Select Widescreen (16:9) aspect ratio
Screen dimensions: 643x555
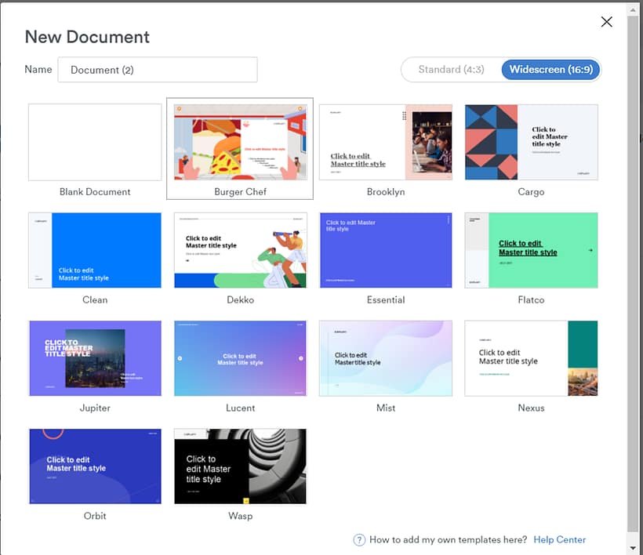[x=551, y=70]
